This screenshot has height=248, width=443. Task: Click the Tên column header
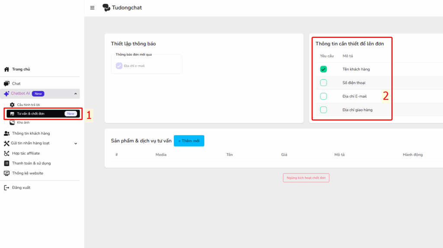pyautogui.click(x=229, y=155)
